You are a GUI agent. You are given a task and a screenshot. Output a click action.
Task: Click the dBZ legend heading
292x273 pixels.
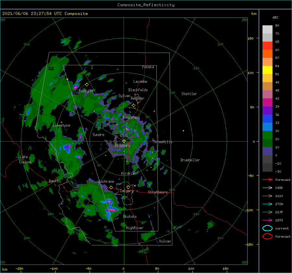coord(275,17)
